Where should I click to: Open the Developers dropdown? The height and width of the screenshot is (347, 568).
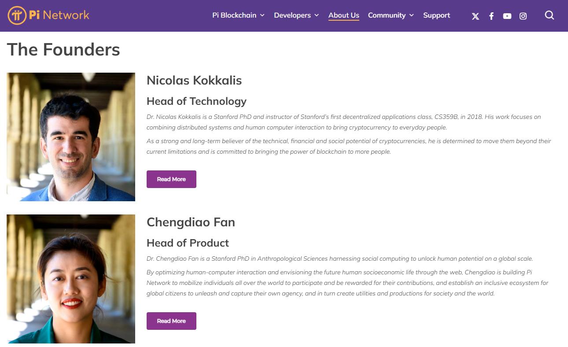pos(296,15)
